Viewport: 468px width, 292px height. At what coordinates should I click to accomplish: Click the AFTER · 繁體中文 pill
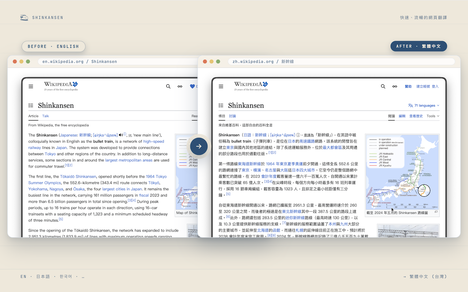[x=419, y=46]
